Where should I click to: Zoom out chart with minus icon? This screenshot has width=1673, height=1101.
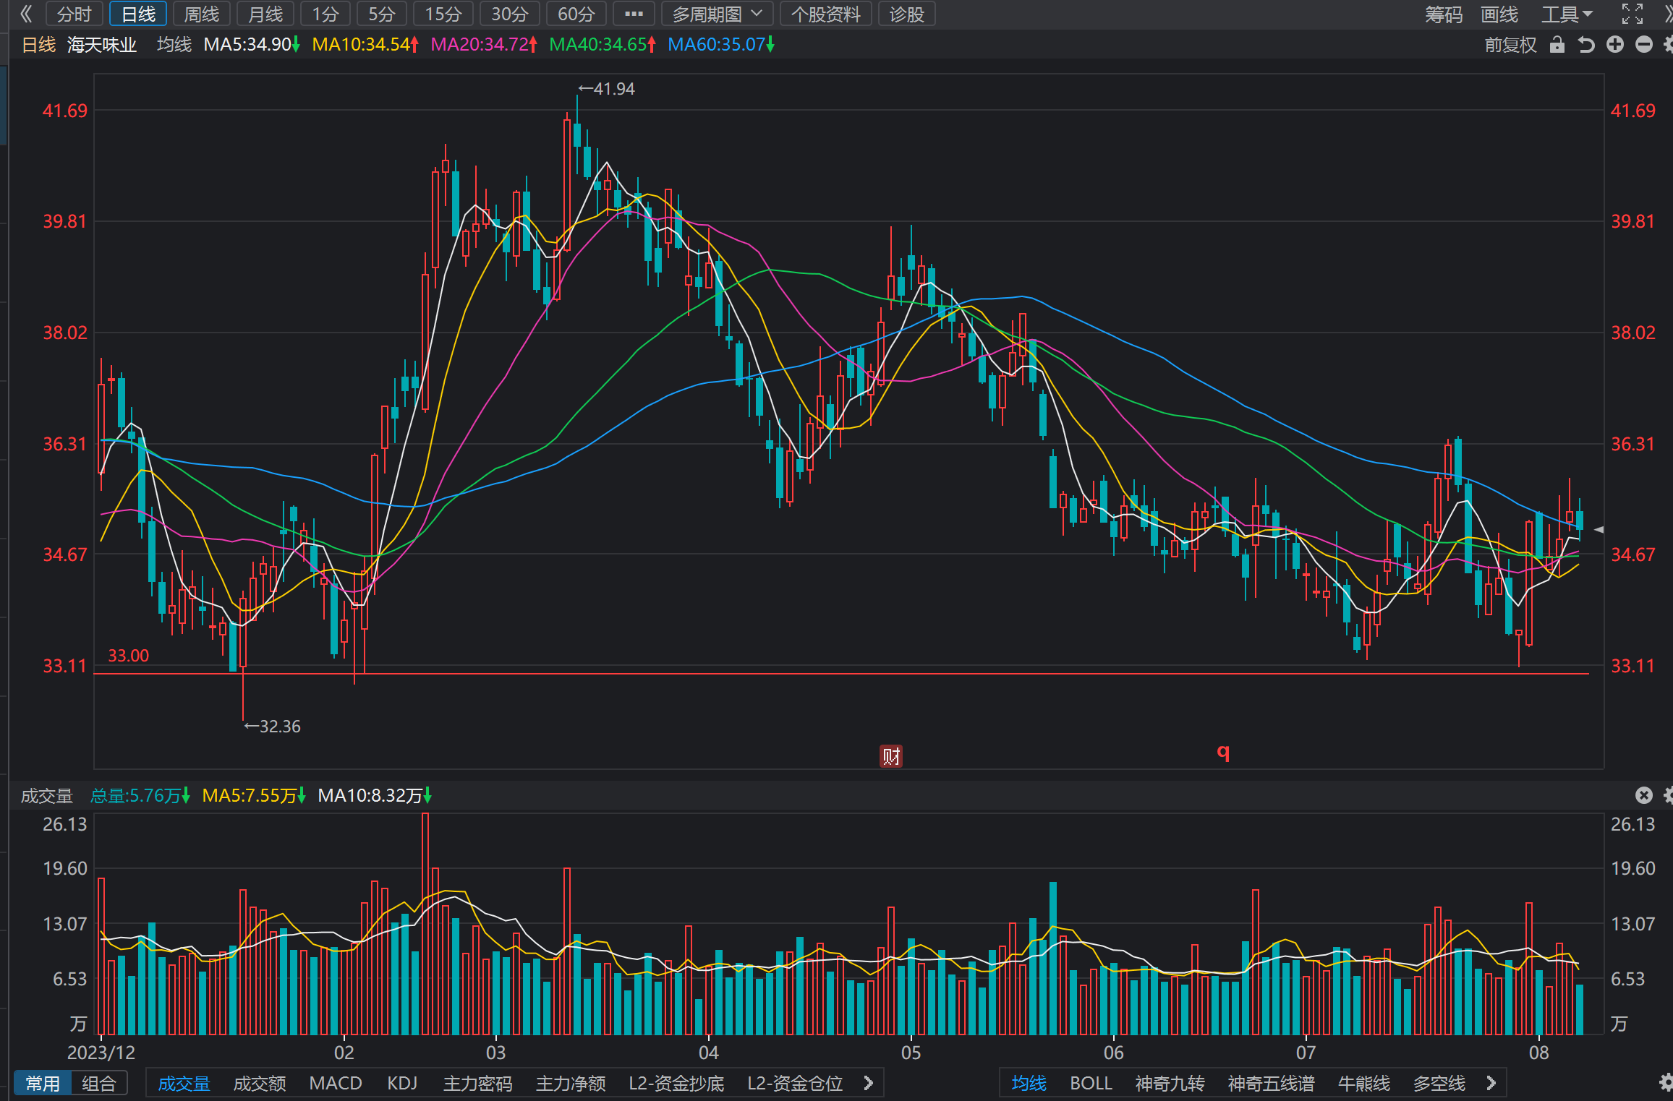[x=1644, y=45]
